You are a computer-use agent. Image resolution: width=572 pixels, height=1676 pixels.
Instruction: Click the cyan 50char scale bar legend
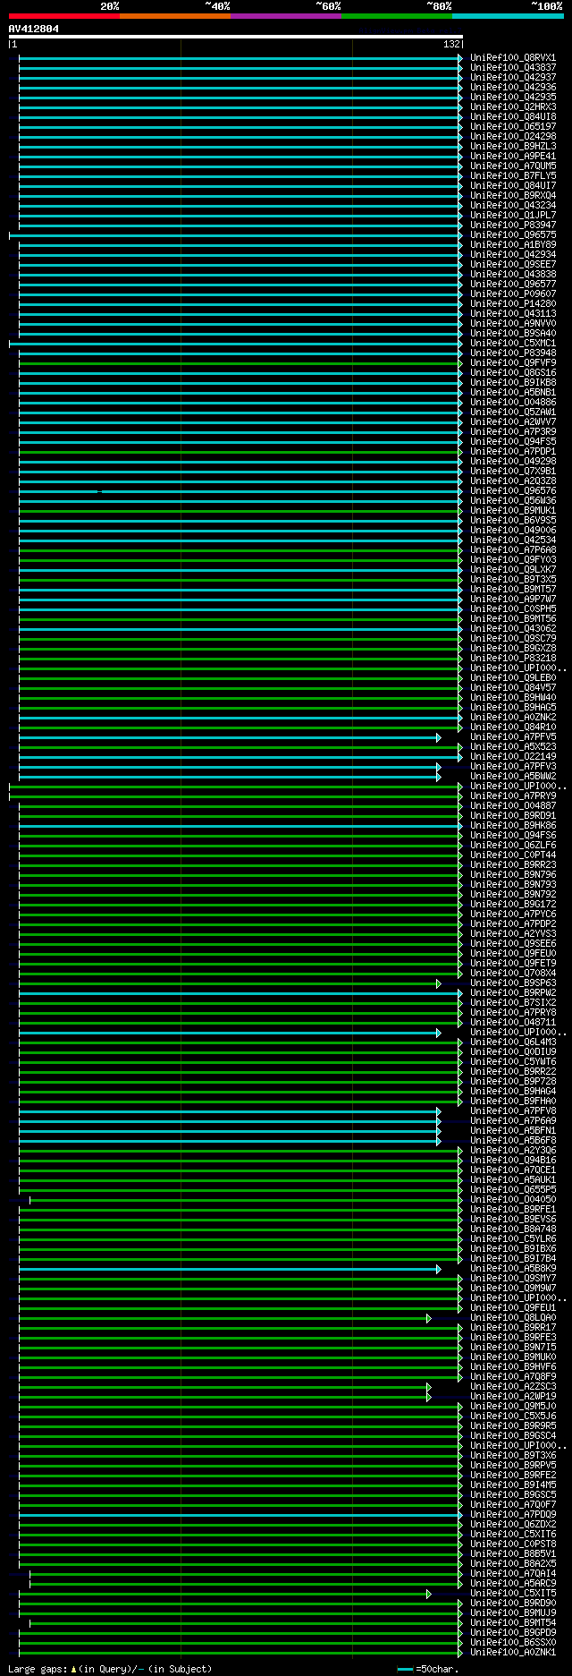(x=406, y=1669)
